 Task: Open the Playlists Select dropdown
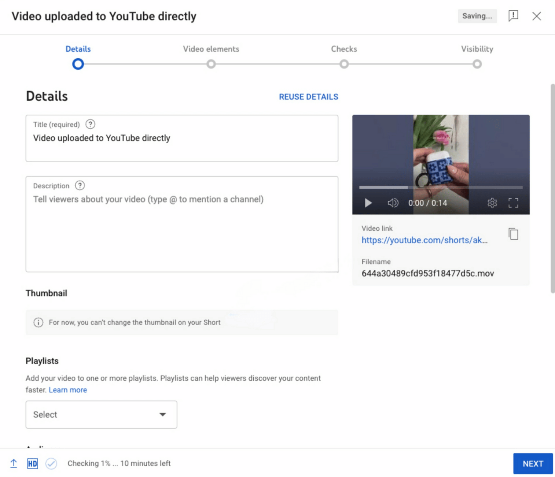101,414
